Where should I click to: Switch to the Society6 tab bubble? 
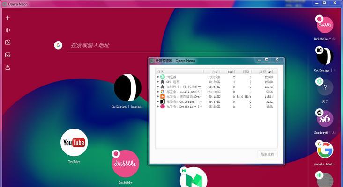pyautogui.click(x=325, y=118)
